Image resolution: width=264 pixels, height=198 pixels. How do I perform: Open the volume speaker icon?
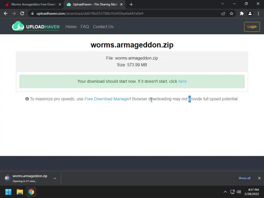coord(239,192)
